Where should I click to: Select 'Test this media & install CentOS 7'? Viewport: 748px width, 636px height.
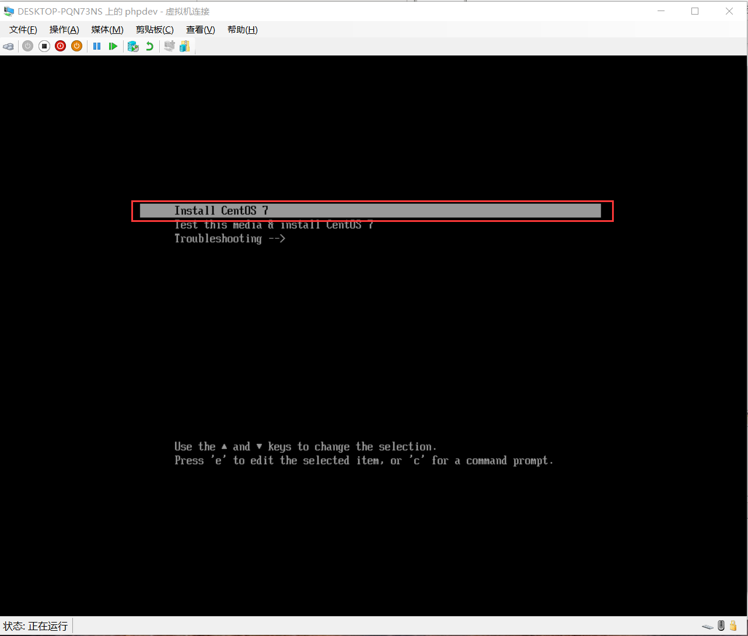pyautogui.click(x=274, y=225)
